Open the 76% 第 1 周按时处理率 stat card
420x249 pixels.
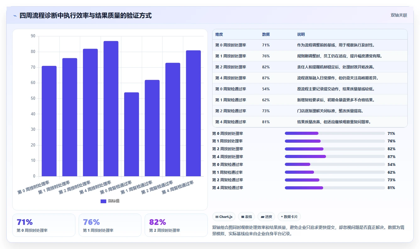(110, 225)
